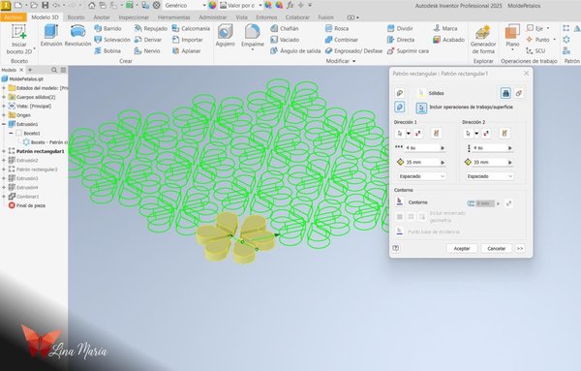
Task: Toggle midplane for Dirección 1
Action: pyautogui.click(x=436, y=133)
